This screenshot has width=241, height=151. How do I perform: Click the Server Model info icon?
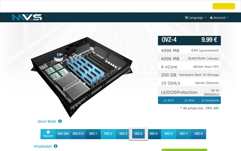(60, 122)
